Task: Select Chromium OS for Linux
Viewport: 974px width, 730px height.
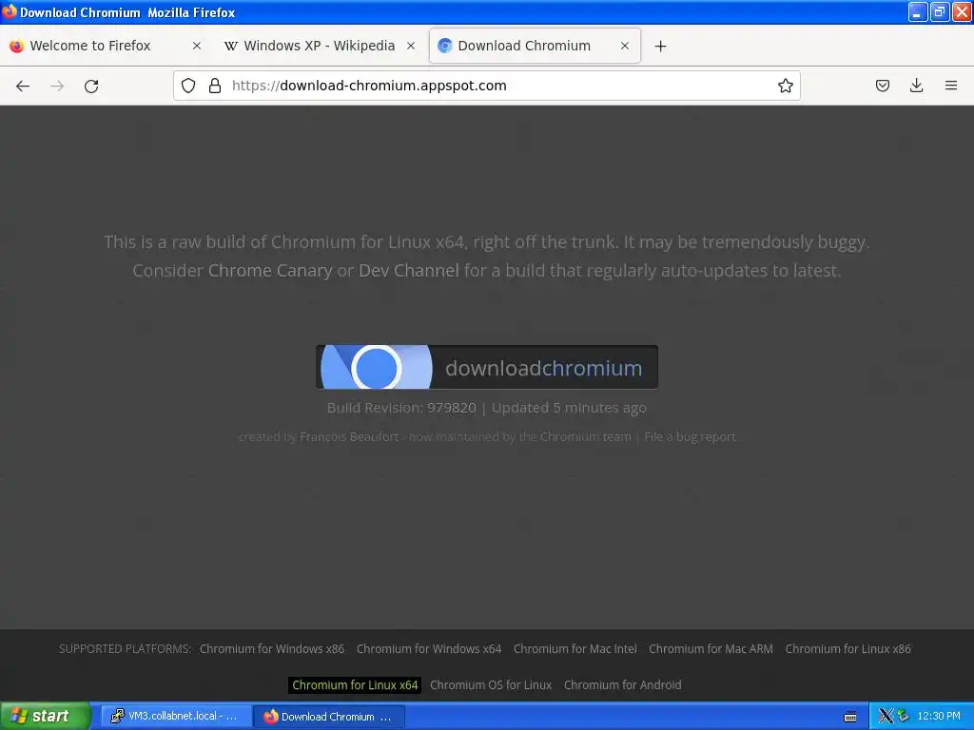Action: click(491, 684)
